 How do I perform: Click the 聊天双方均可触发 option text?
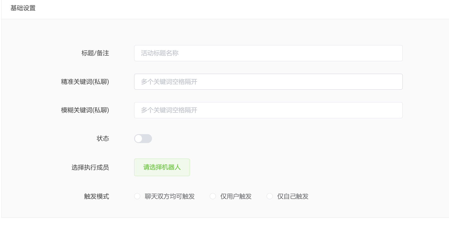pyautogui.click(x=170, y=196)
